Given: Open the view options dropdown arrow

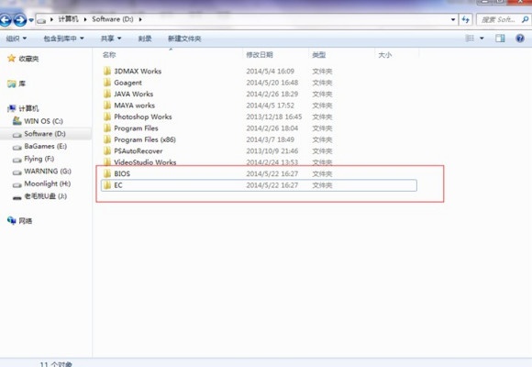Looking at the screenshot, I should [x=482, y=39].
